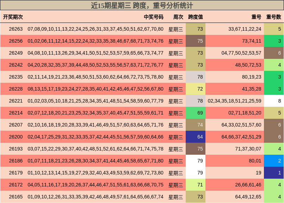
Task: Click period number 26172
Action: click(16, 185)
